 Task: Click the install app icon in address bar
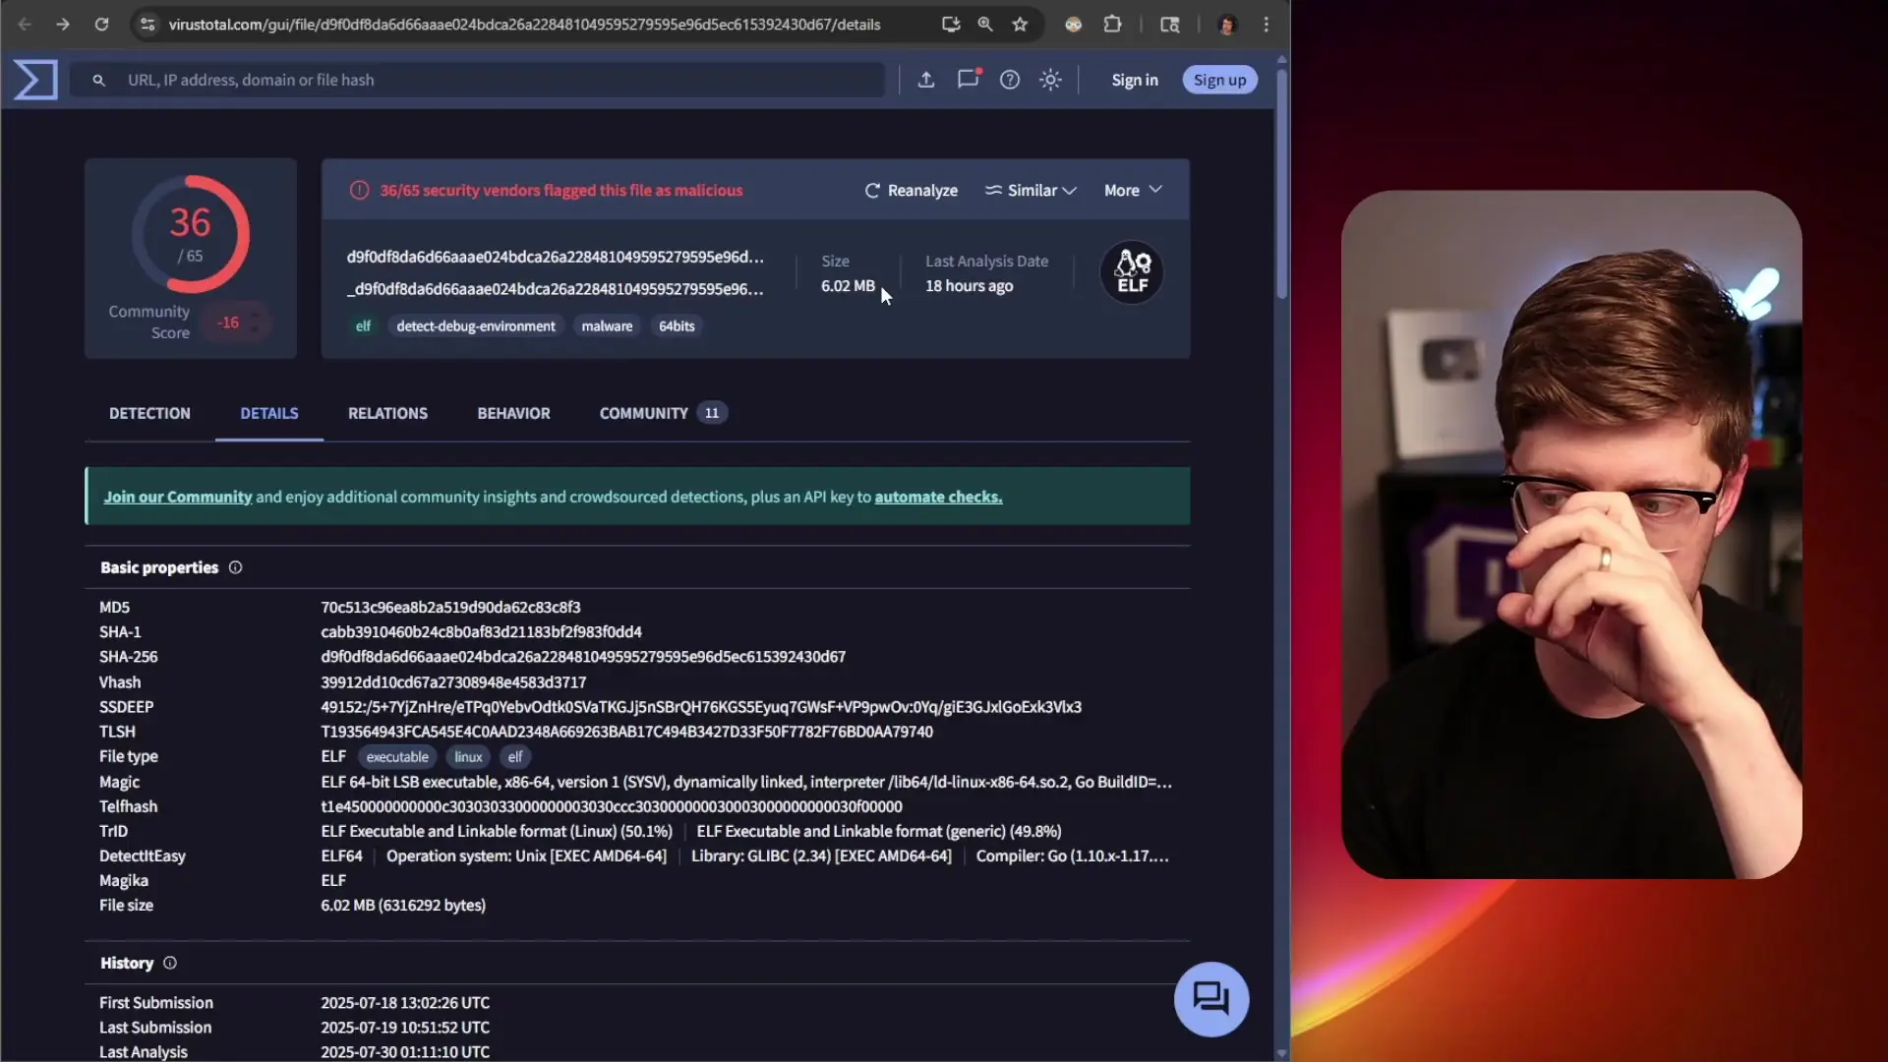(950, 25)
